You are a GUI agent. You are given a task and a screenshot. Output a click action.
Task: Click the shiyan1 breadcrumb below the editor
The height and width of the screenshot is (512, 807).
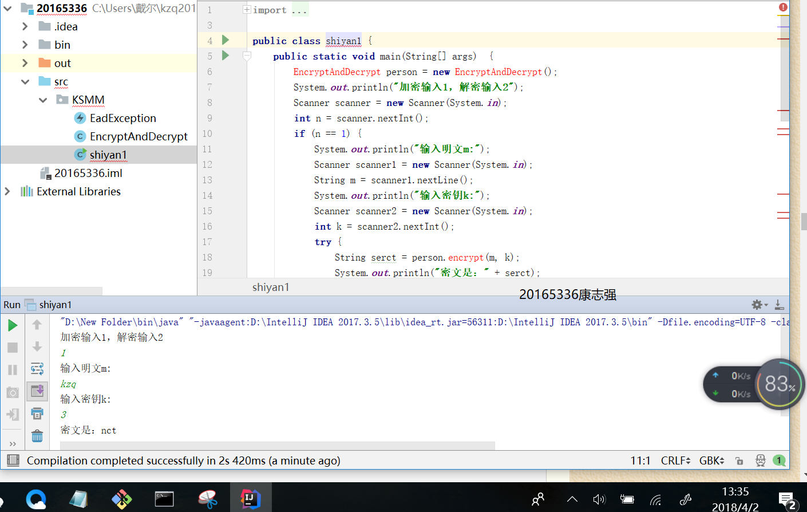click(271, 287)
